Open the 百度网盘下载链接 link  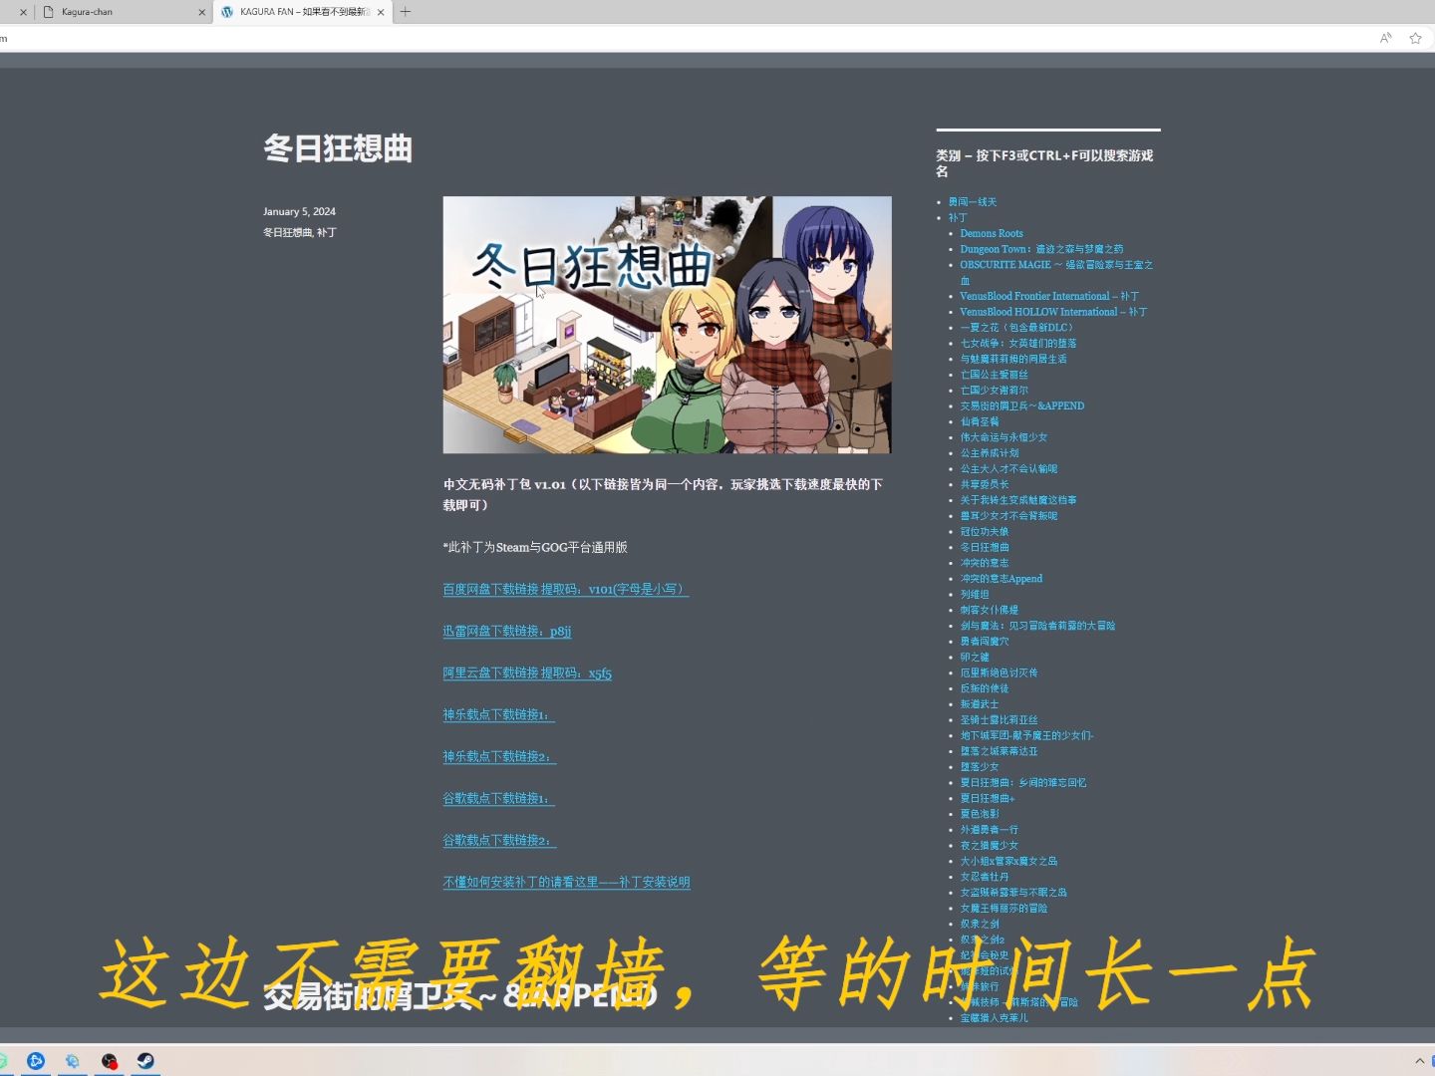pyautogui.click(x=565, y=589)
